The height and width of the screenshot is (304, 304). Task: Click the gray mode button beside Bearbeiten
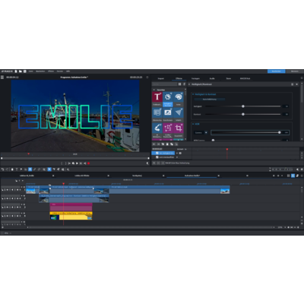[x=295, y=71]
